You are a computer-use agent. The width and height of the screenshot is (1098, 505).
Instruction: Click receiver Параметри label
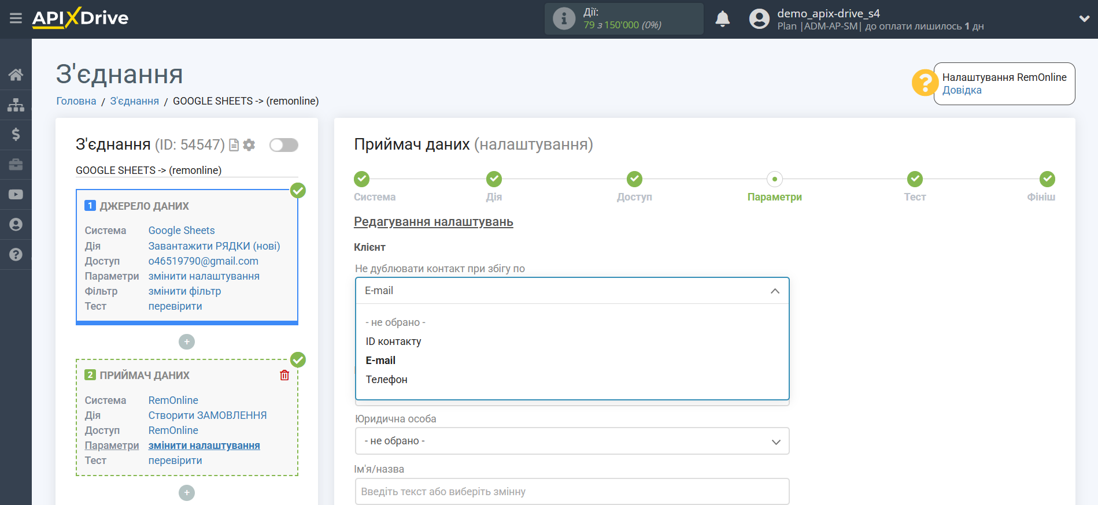click(112, 445)
